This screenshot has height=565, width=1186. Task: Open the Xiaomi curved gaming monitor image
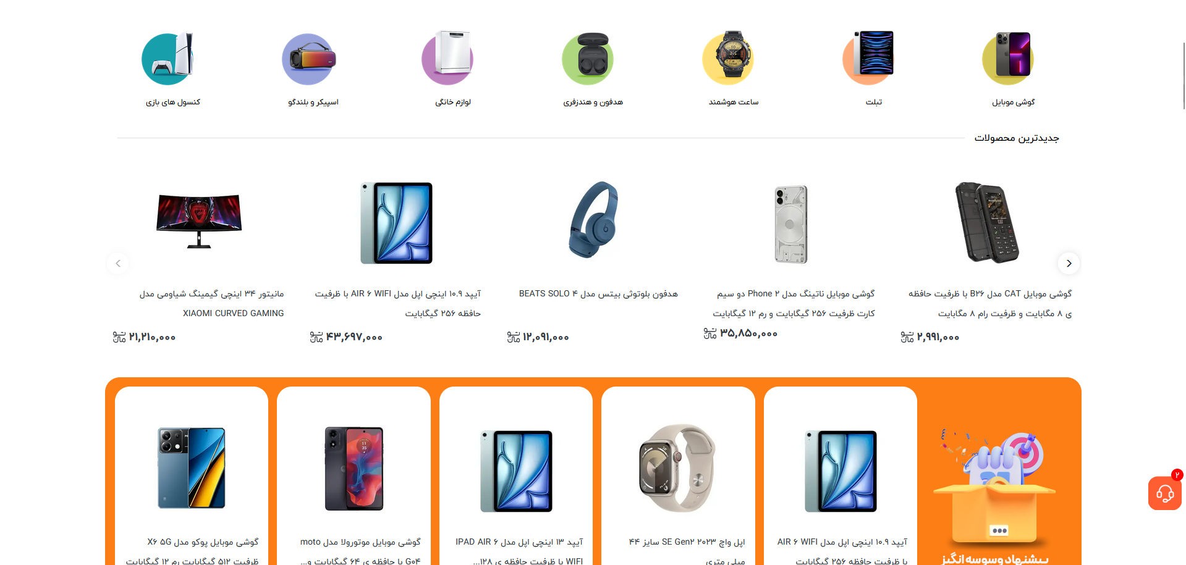[x=199, y=221]
